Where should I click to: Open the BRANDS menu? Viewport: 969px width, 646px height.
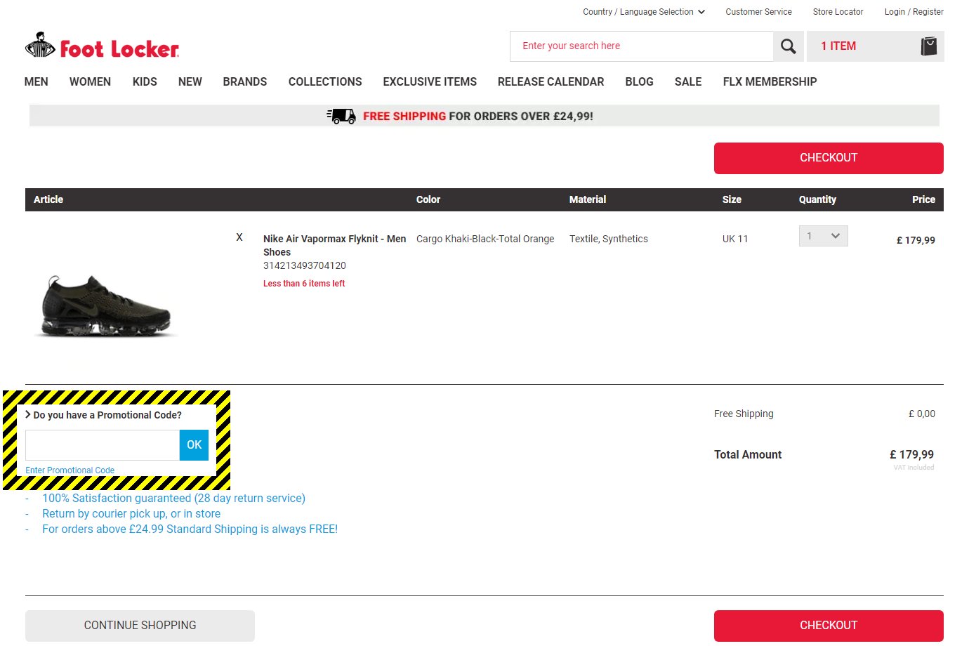(x=245, y=81)
